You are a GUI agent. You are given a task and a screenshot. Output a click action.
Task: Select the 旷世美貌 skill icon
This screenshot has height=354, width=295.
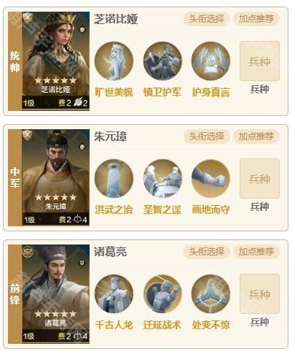click(x=114, y=61)
